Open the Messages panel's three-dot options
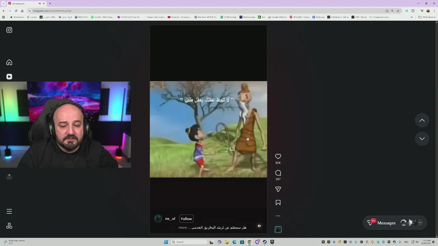Screen dimensions: 438x246 (x=420, y=223)
